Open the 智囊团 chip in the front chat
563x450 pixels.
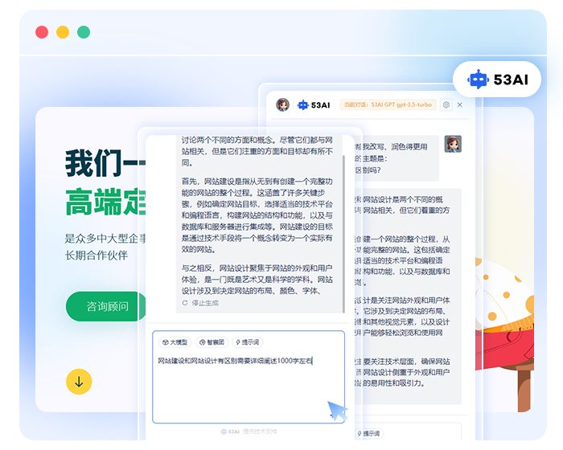pyautogui.click(x=212, y=342)
